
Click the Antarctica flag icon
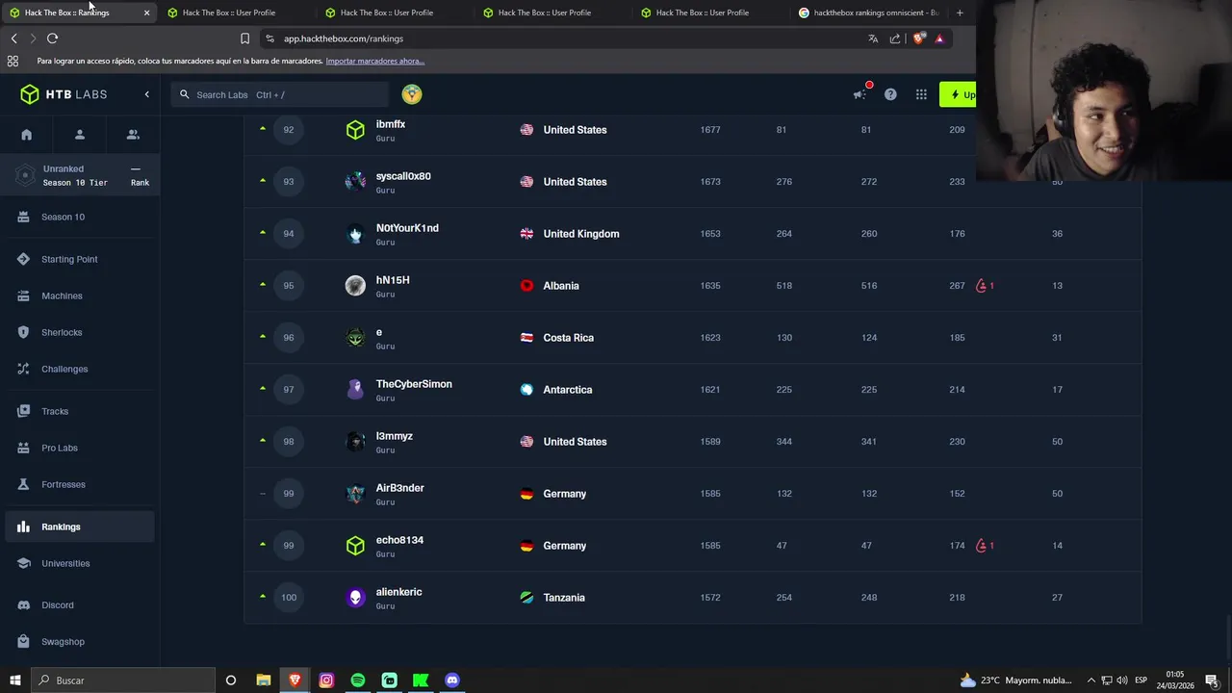tap(526, 390)
